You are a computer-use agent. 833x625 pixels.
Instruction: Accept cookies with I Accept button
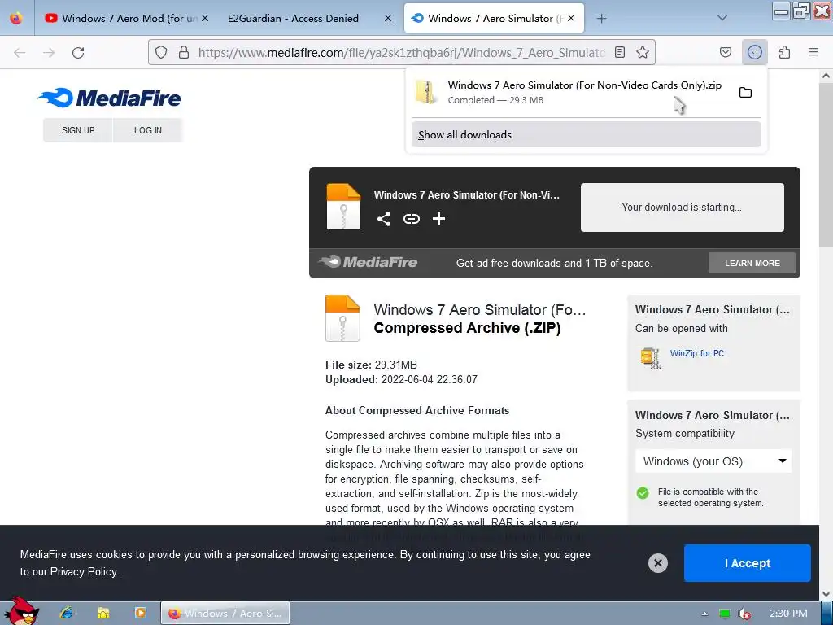[747, 563]
